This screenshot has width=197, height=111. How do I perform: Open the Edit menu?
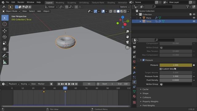[x=13, y=2]
